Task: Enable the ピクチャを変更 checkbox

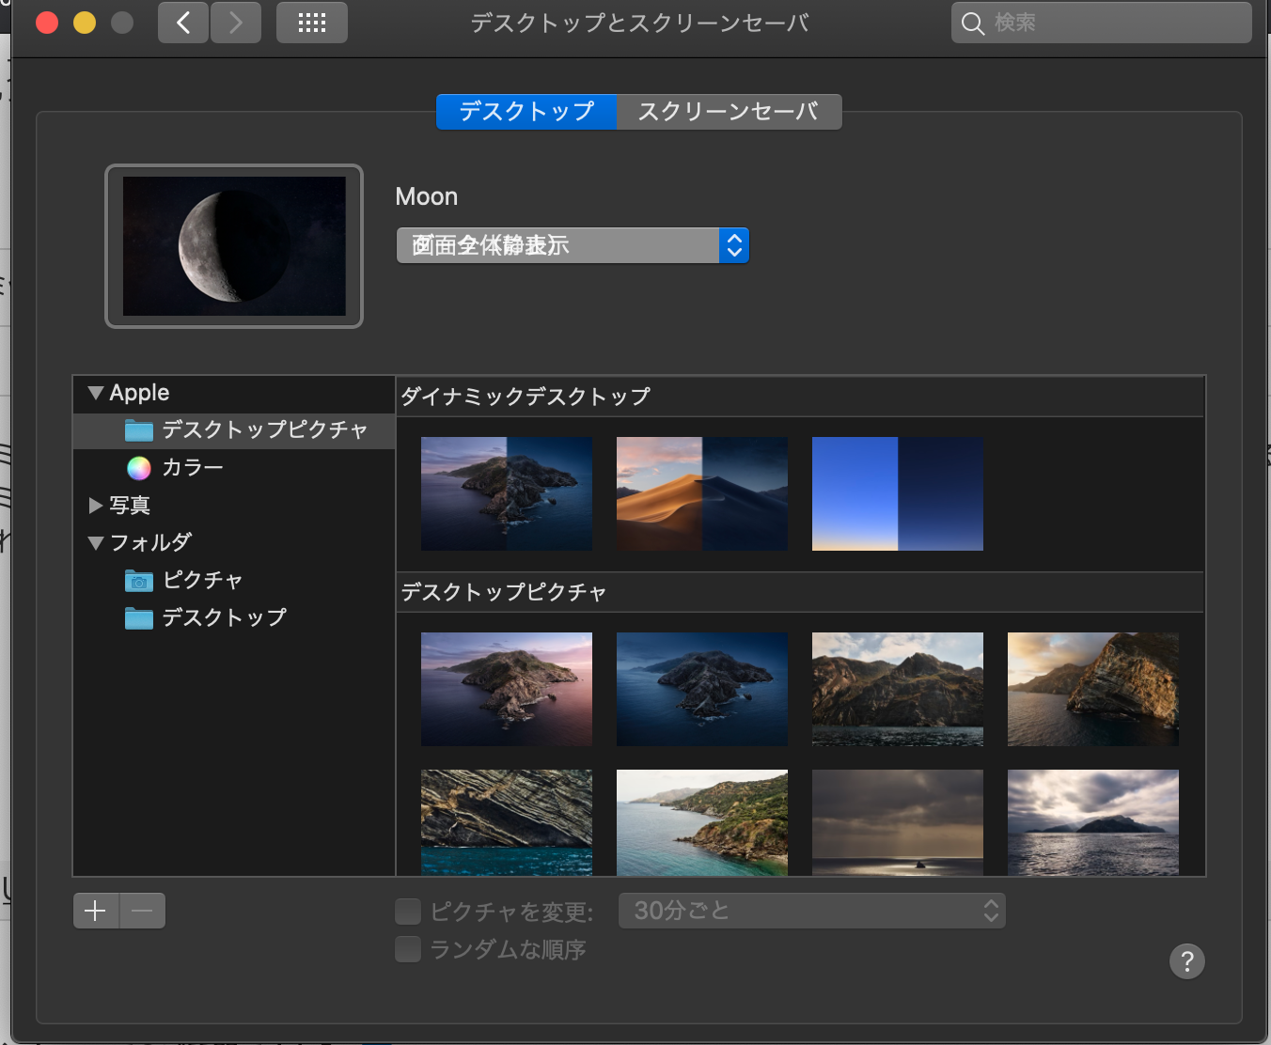Action: (408, 911)
